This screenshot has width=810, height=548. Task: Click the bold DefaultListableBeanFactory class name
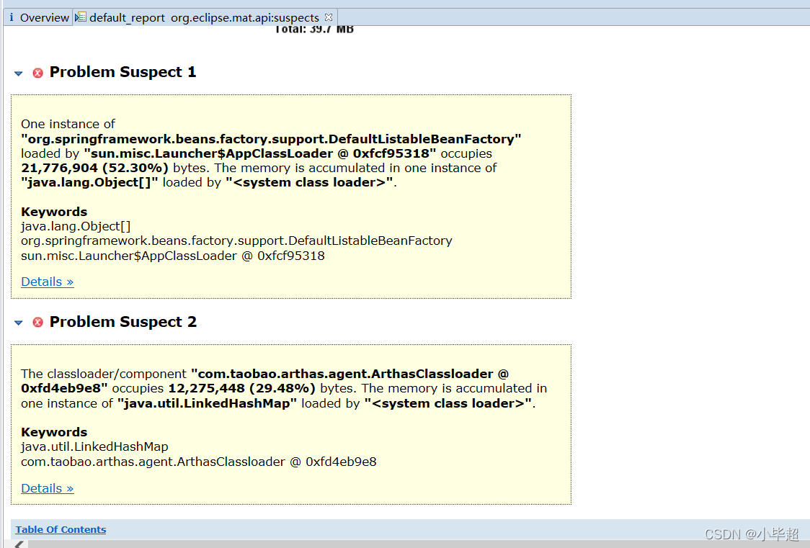[271, 139]
